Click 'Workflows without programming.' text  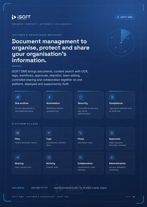pos(55,110)
